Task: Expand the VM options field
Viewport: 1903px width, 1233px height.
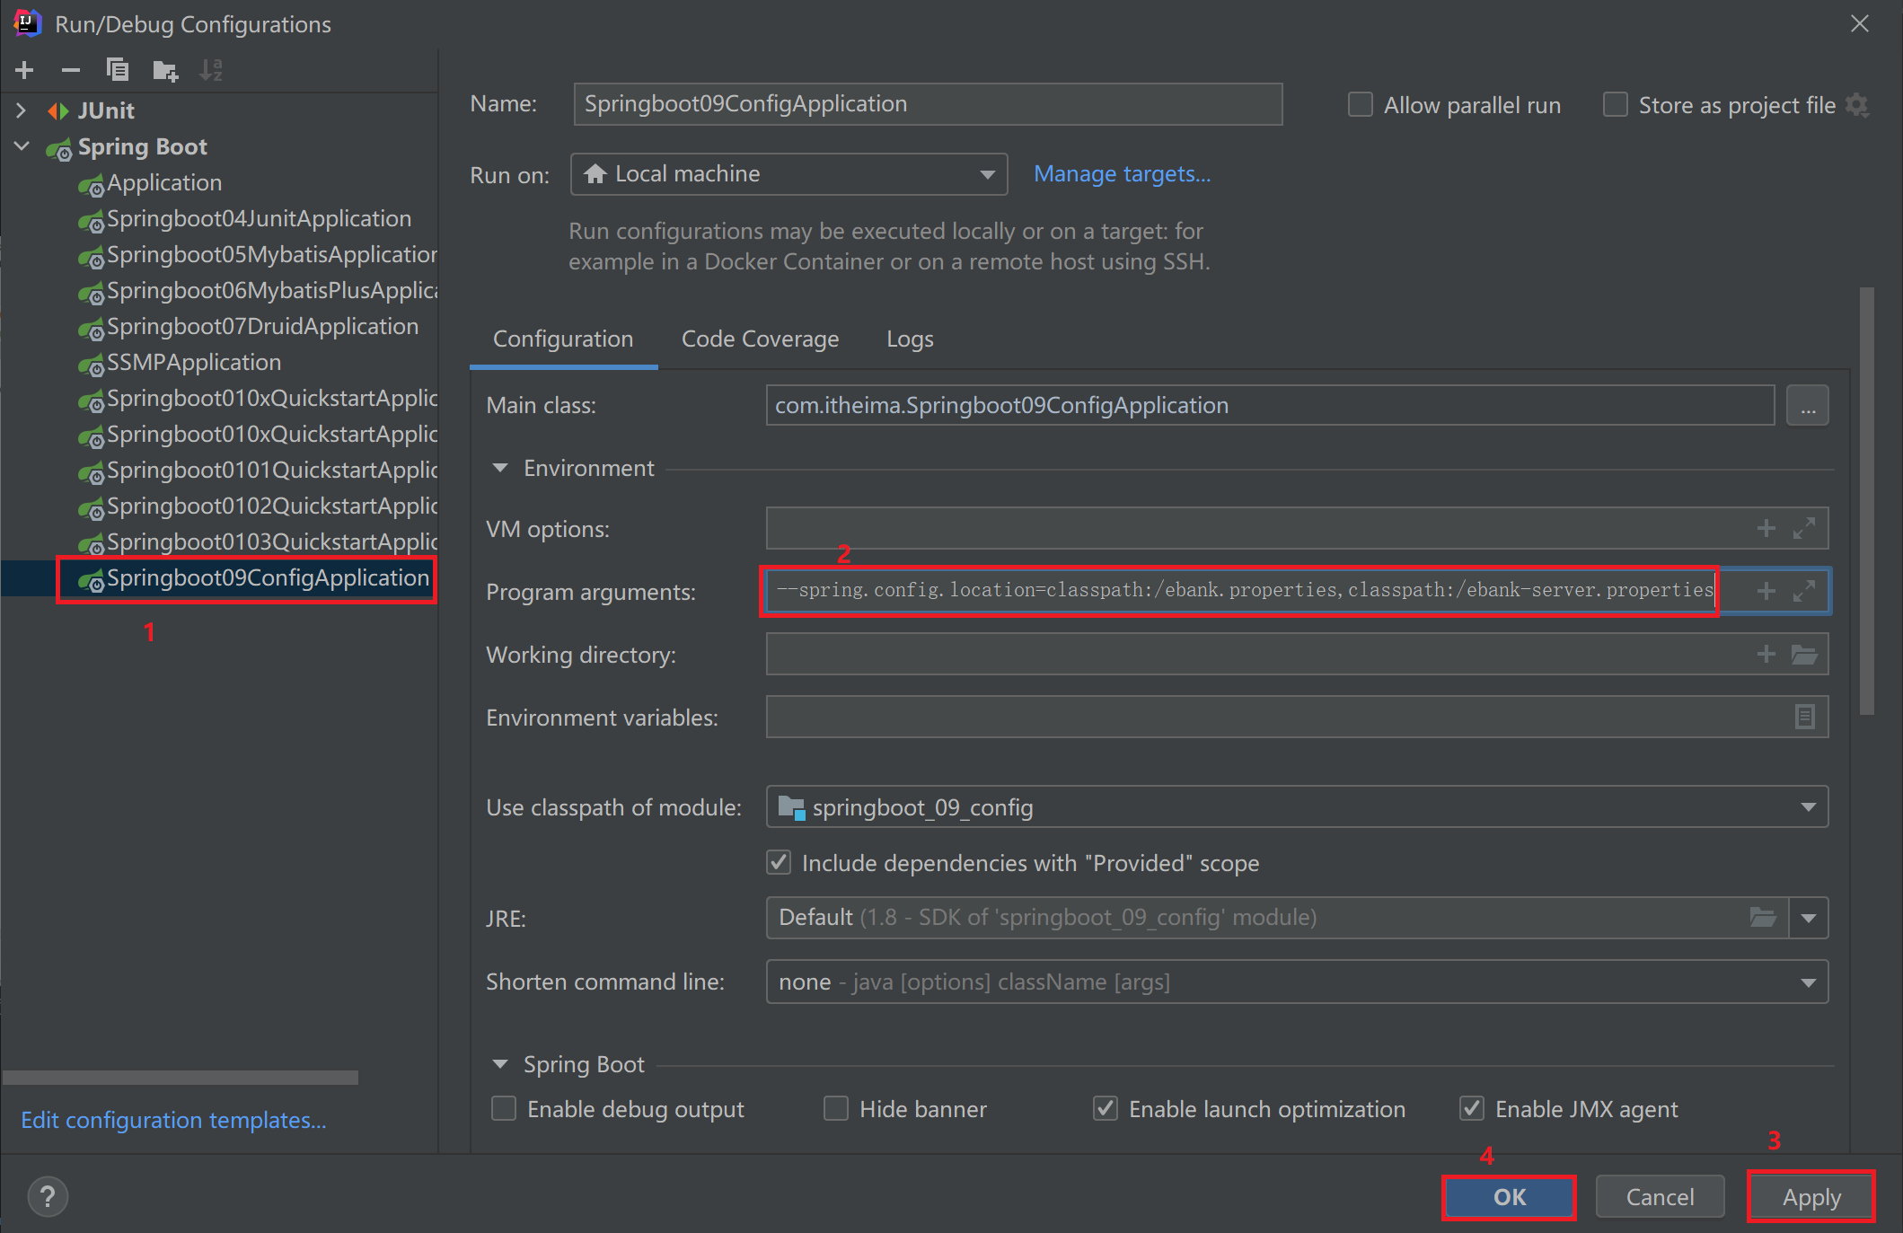Action: [x=1804, y=528]
